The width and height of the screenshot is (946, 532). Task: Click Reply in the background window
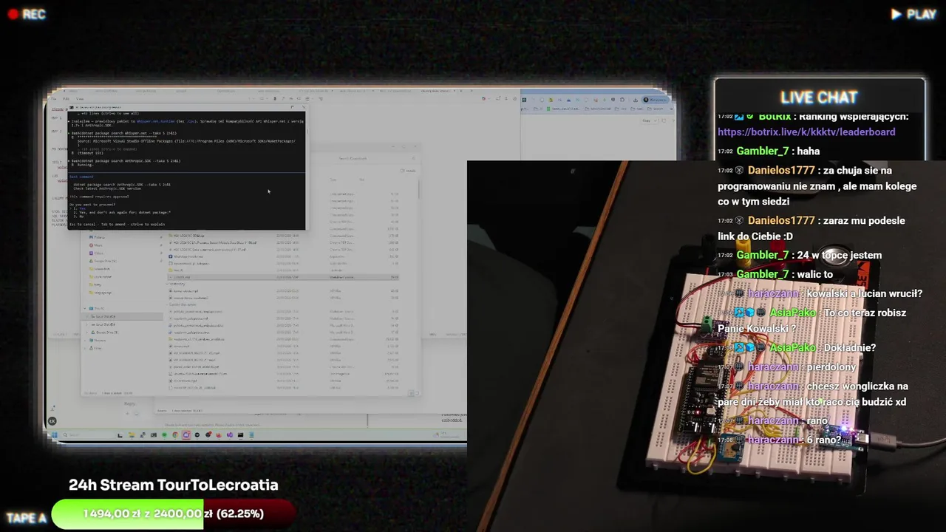130,403
